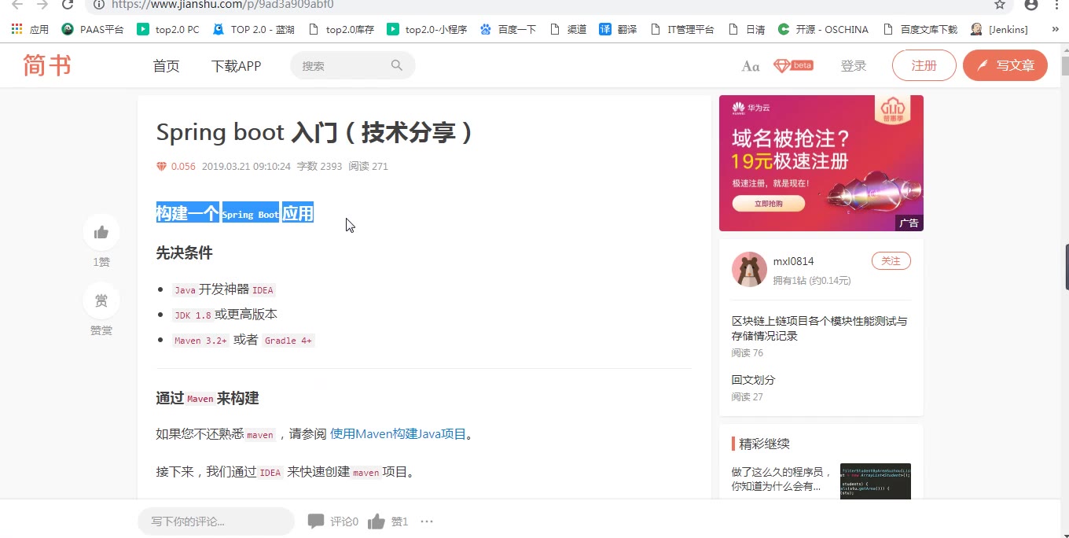Click the browser reload icon
This screenshot has height=538, width=1069.
click(x=68, y=5)
